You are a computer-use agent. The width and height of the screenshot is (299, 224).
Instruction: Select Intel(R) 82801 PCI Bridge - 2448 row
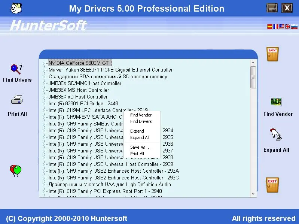[x=83, y=104]
